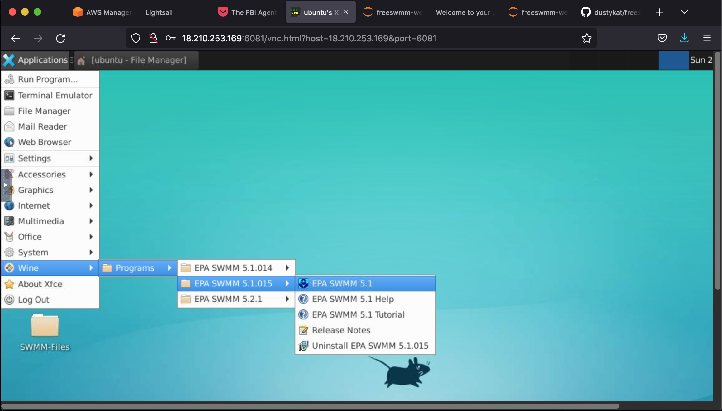The height and width of the screenshot is (411, 722).
Task: Switch to the AWS Management tab
Action: (103, 12)
